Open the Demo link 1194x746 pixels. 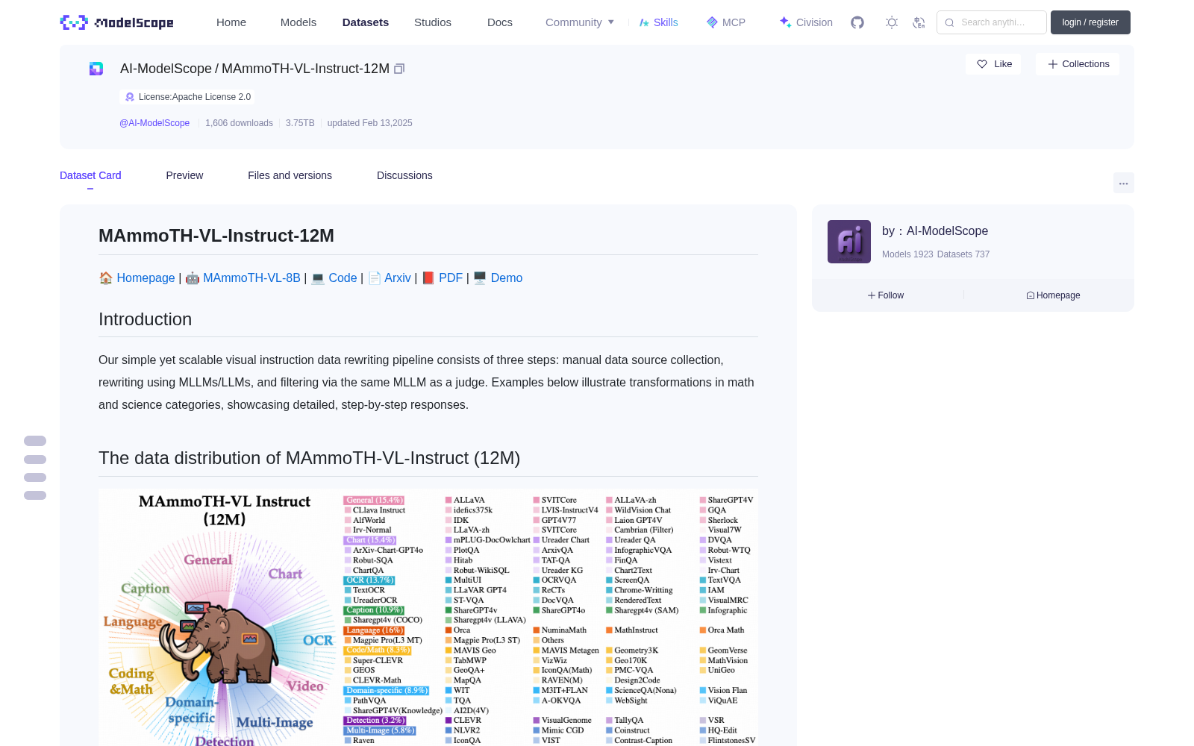(x=507, y=278)
